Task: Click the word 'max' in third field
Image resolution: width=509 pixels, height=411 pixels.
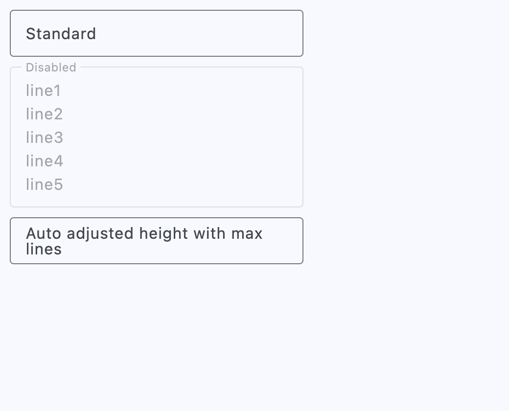Action: pos(247,234)
